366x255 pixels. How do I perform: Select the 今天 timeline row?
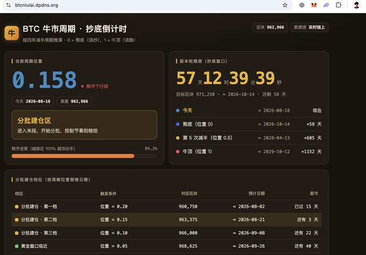tap(249, 111)
